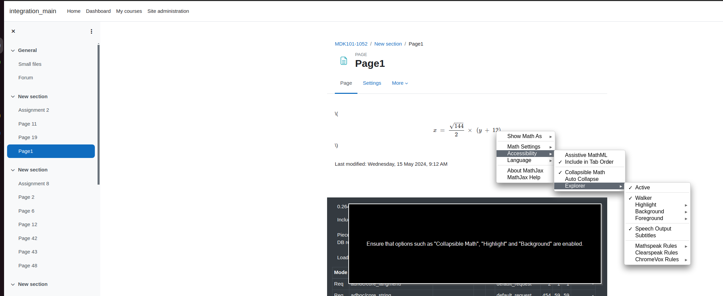Expand Math Settings submenu
This screenshot has height=296, width=723.
point(526,146)
